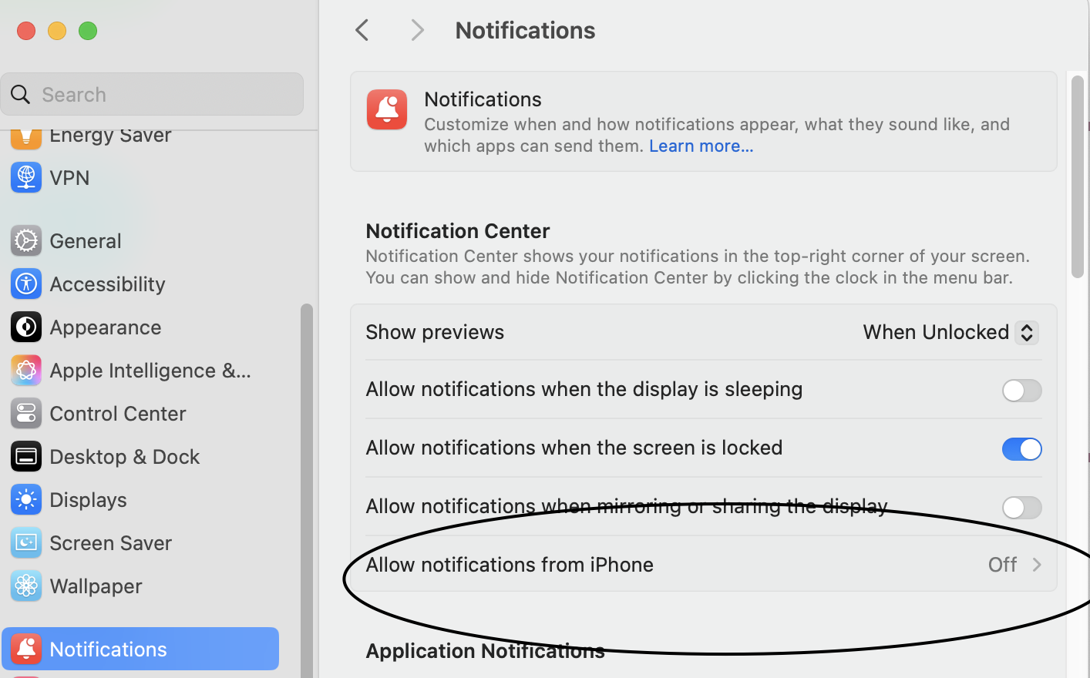Click the Show previews label

435,332
